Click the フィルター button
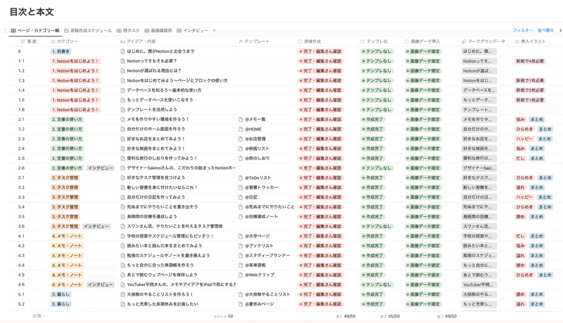 (x=523, y=31)
